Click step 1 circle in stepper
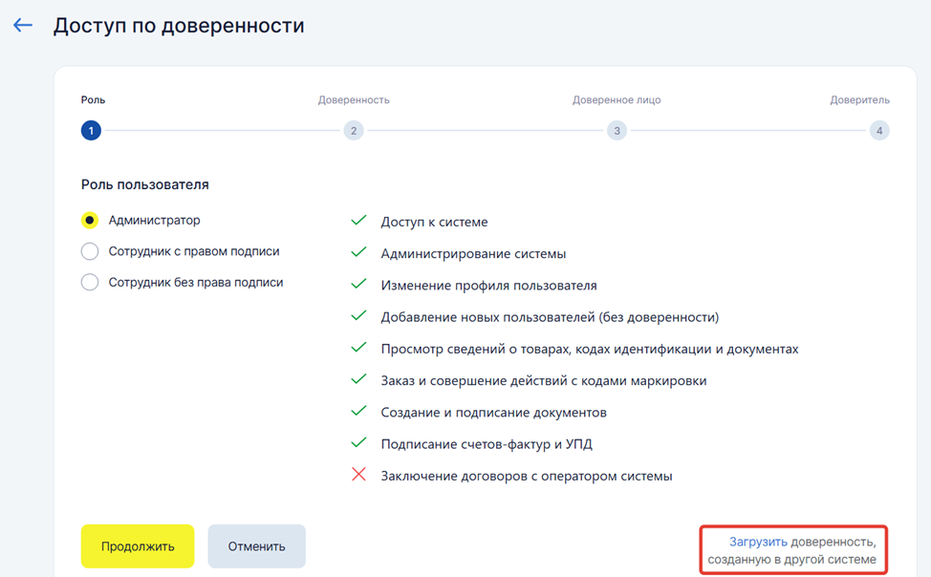 click(91, 131)
